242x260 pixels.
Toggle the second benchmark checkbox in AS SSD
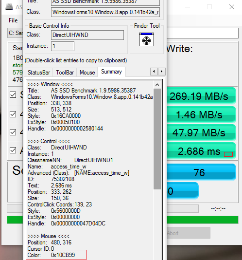(13, 114)
